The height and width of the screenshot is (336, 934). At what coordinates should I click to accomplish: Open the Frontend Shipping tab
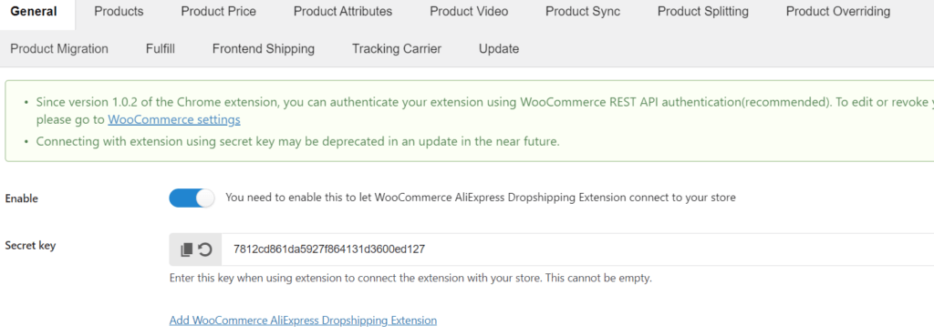click(x=264, y=49)
